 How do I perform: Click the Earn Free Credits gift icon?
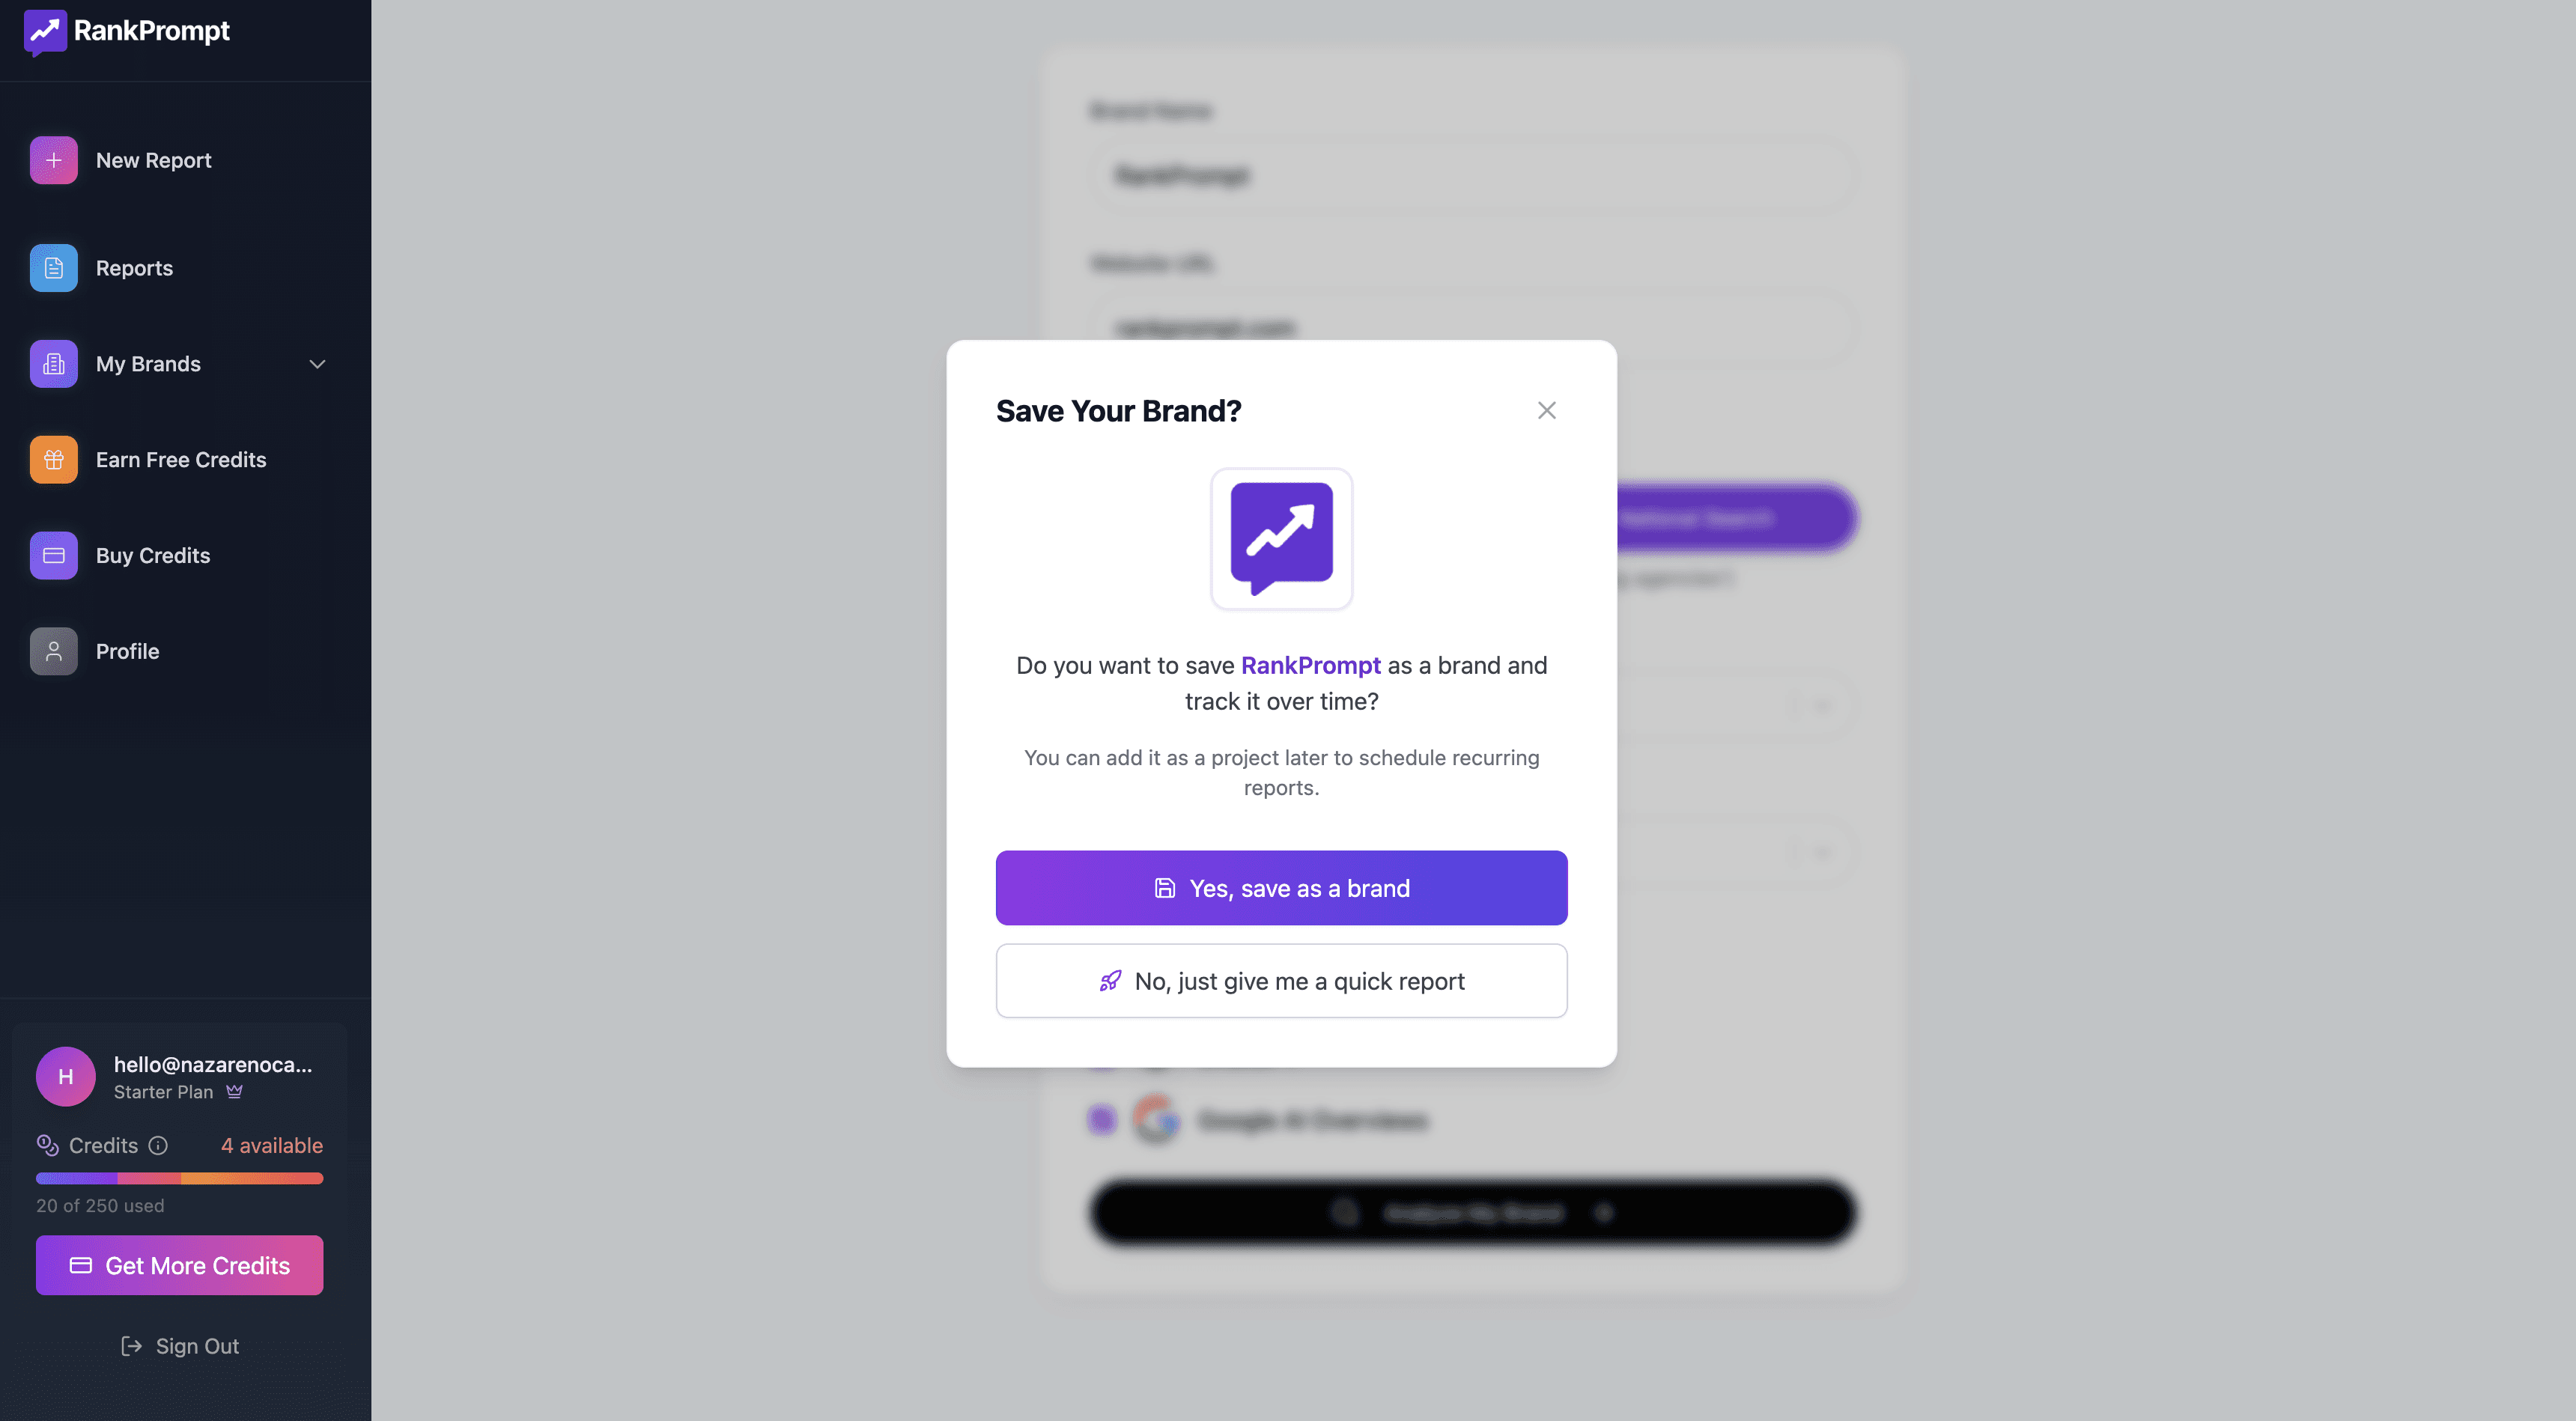pos(54,460)
